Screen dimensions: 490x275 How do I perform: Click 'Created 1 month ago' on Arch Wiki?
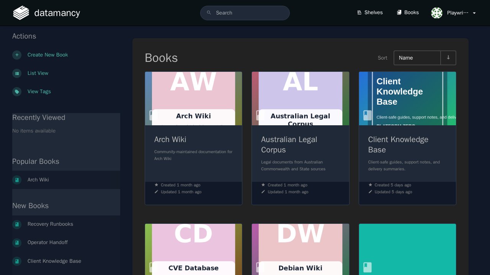click(180, 185)
